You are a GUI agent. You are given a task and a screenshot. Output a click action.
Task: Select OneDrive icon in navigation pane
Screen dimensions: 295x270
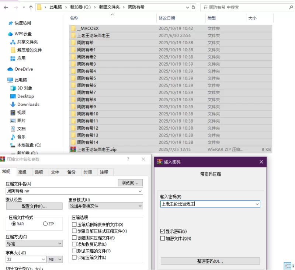tap(10, 69)
